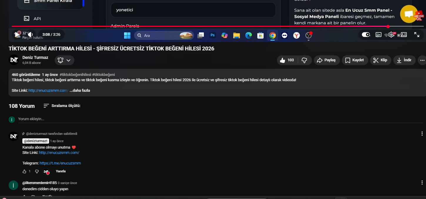Screen dimensions: 426x199
Task: Open the Deniz Turmaz channel avatar
Action: 14,60
